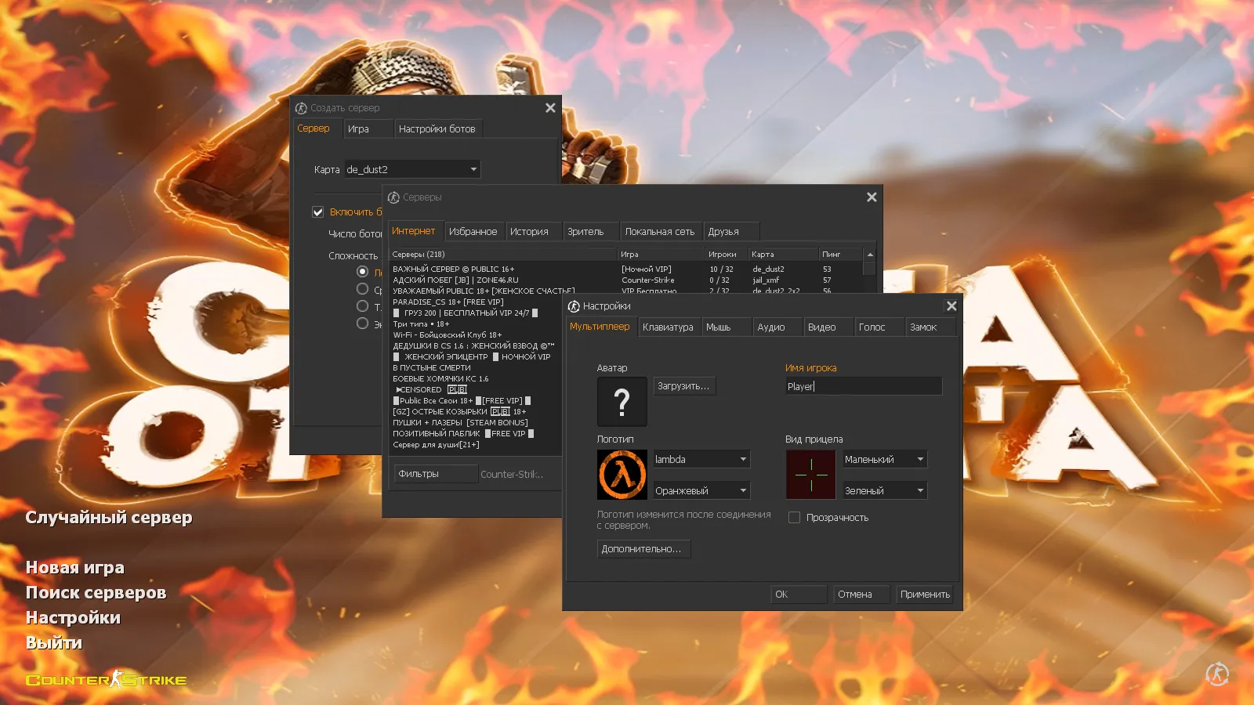Select the second difficulty radio button
The height and width of the screenshot is (705, 1254).
[x=362, y=289]
